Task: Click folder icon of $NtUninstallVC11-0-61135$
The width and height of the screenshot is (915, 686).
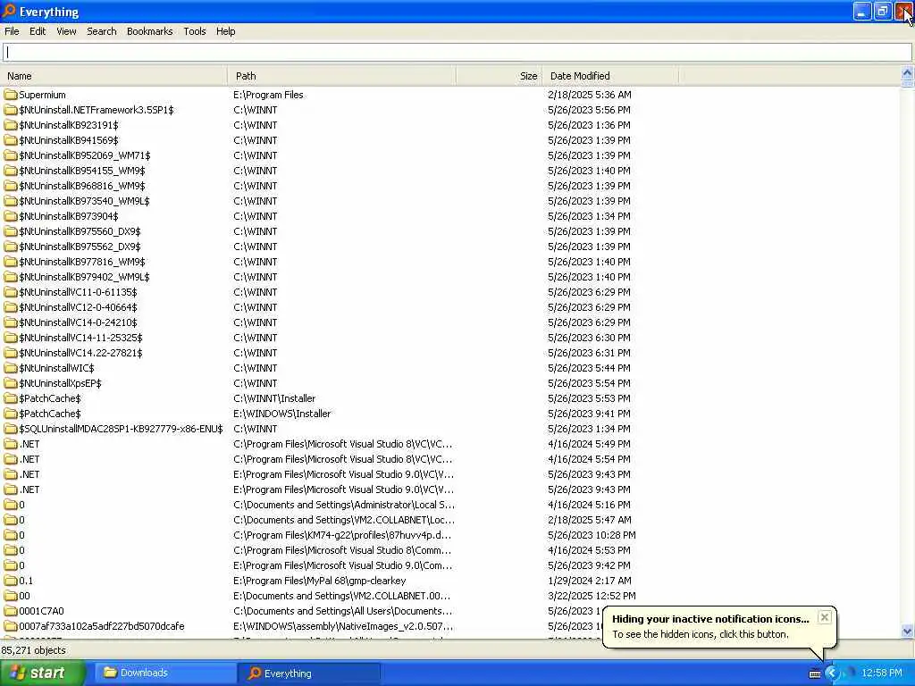Action: pyautogui.click(x=11, y=292)
